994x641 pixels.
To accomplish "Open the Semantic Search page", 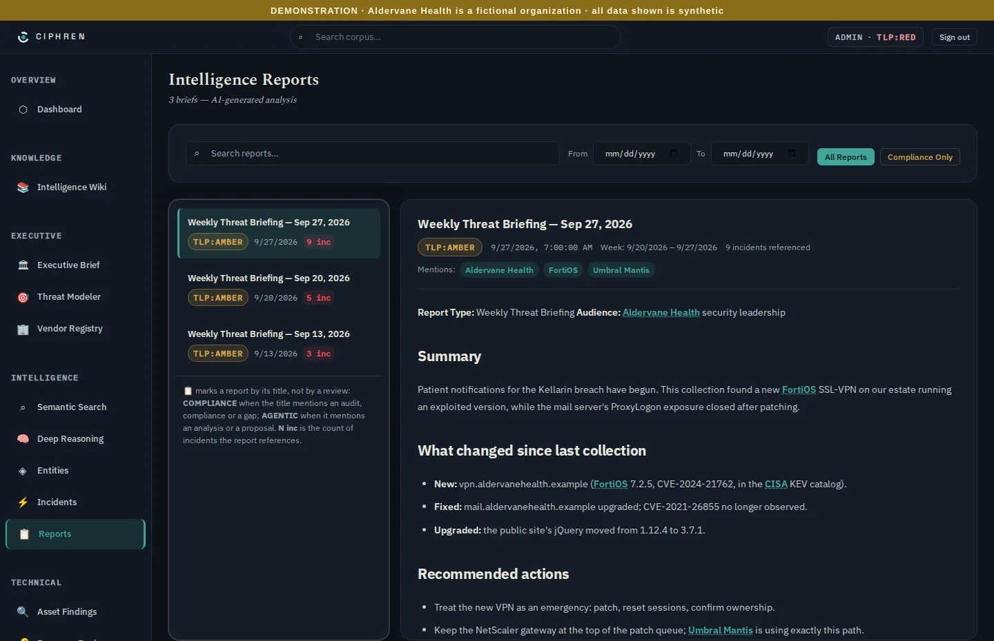I will tap(76, 407).
